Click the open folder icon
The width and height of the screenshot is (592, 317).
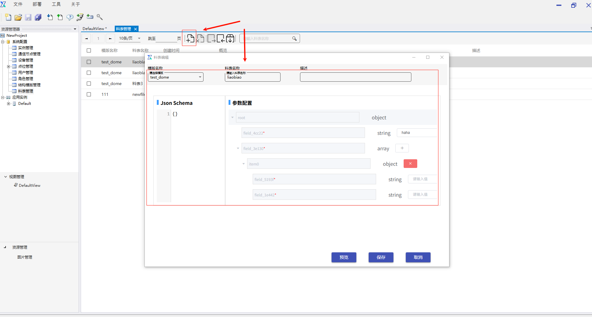[x=18, y=17]
